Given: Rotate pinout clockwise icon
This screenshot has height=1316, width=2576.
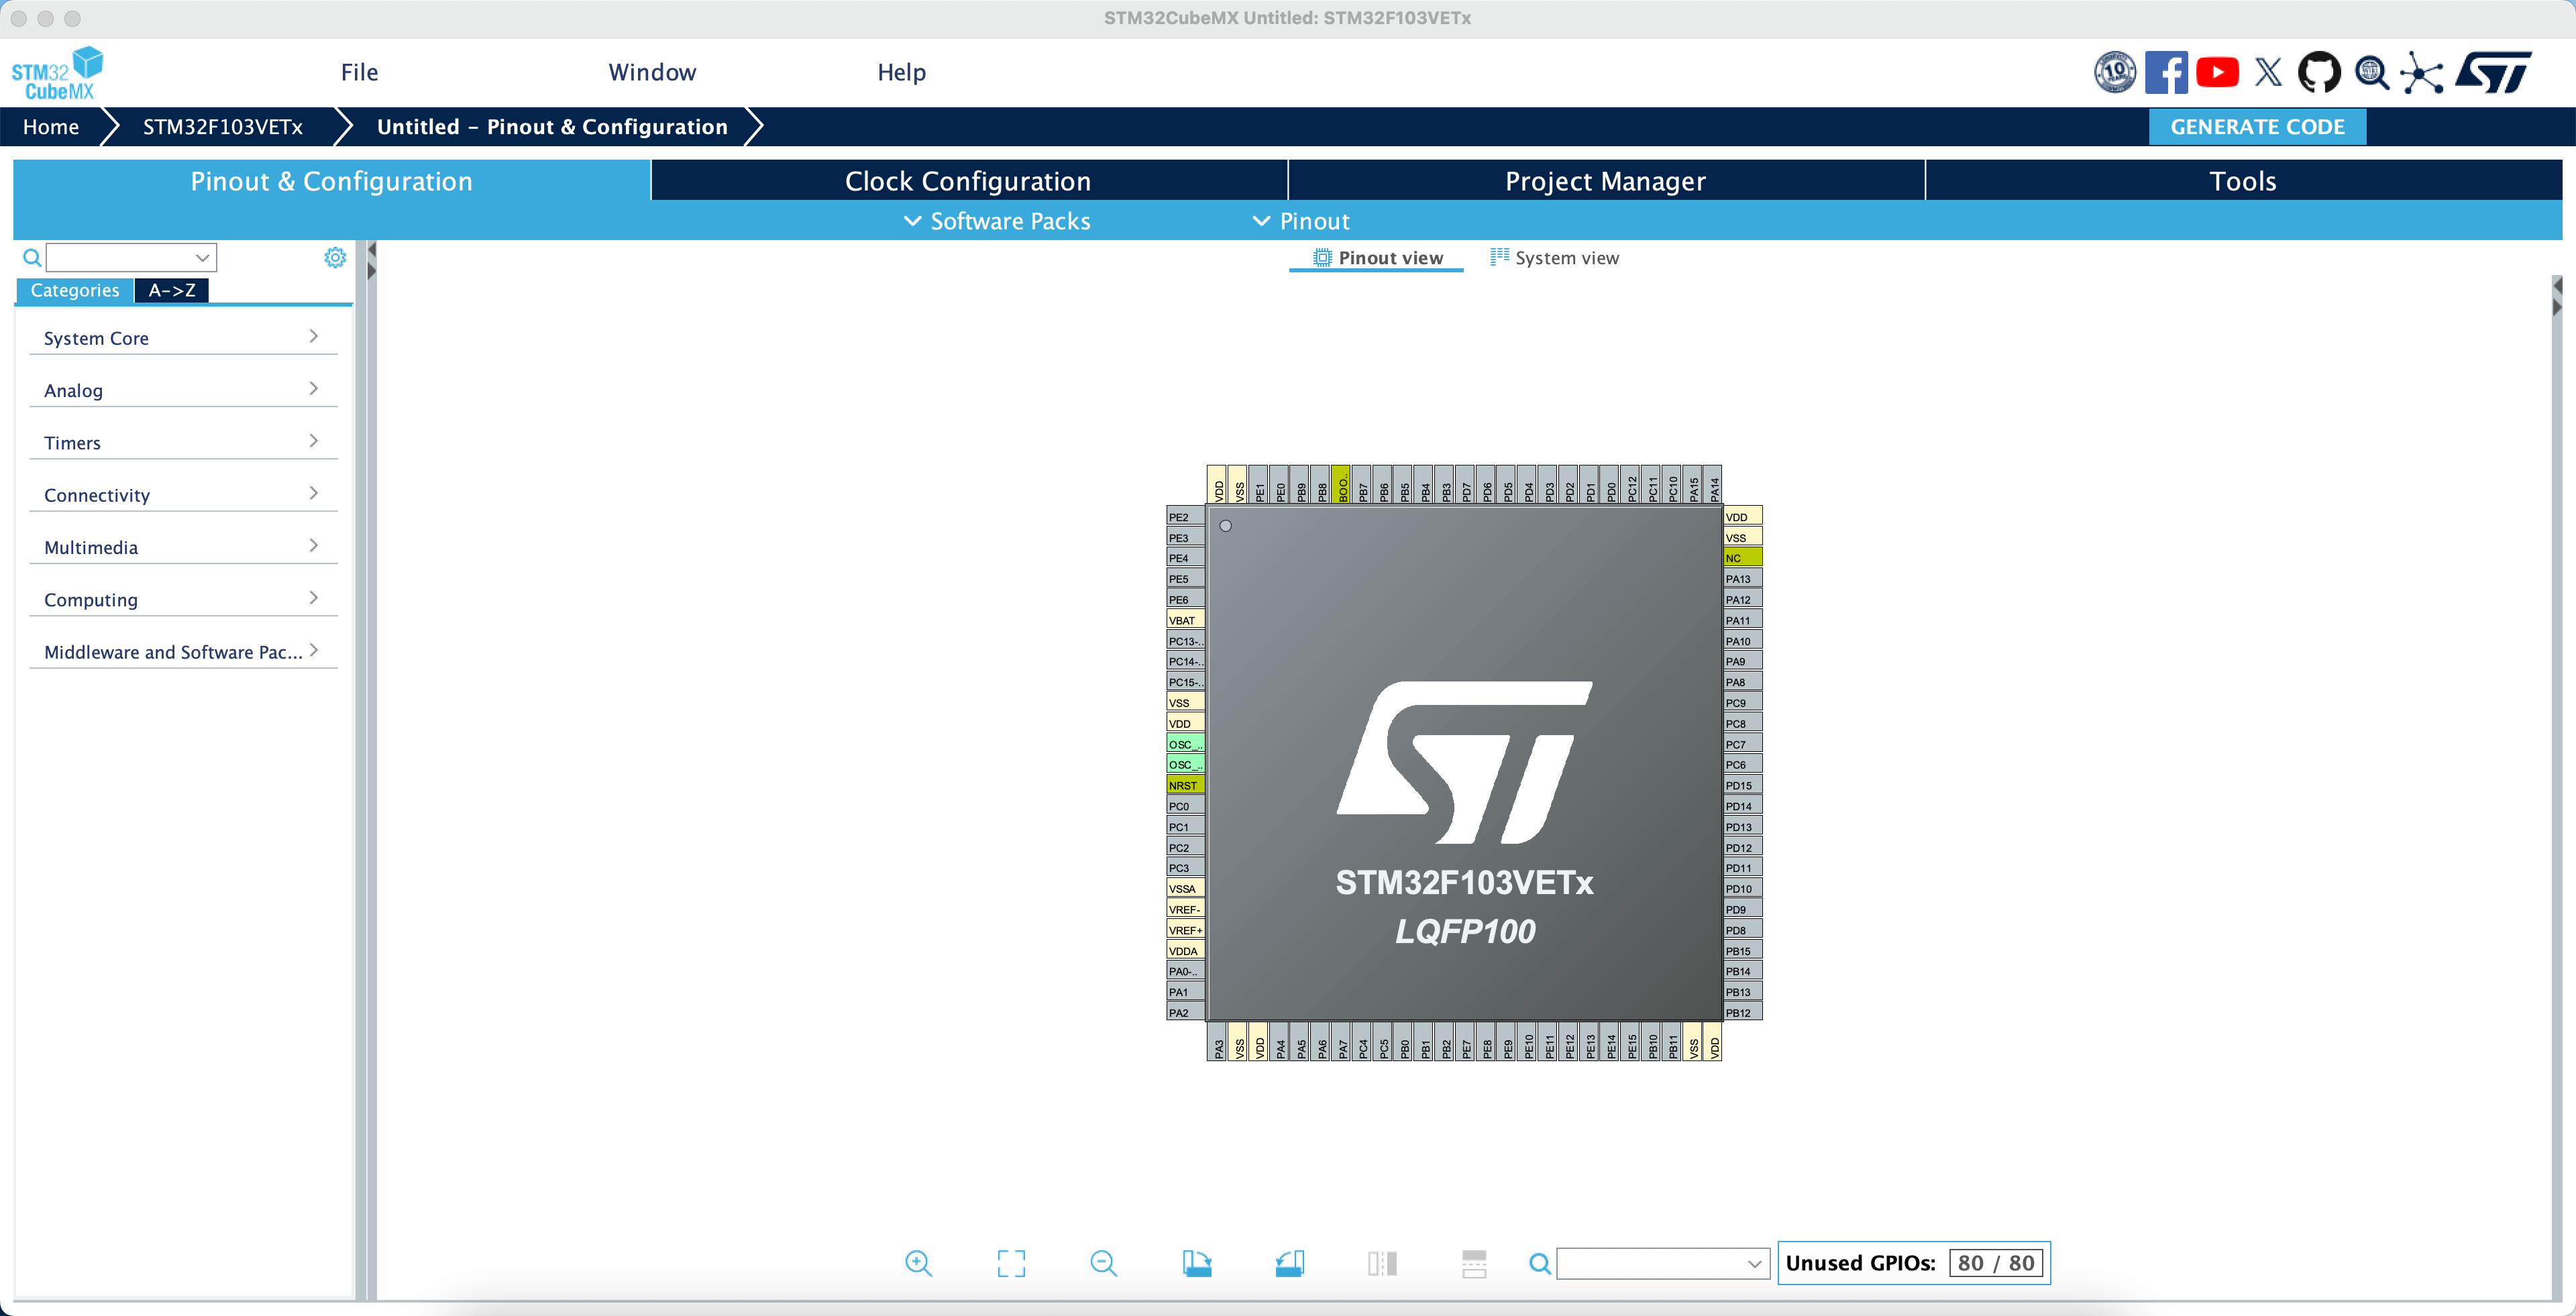Looking at the screenshot, I should click(1197, 1263).
